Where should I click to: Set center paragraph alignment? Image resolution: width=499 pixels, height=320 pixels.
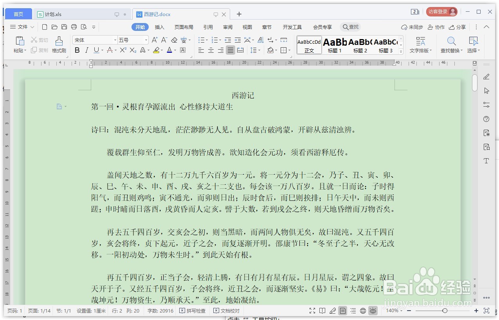click(x=211, y=50)
